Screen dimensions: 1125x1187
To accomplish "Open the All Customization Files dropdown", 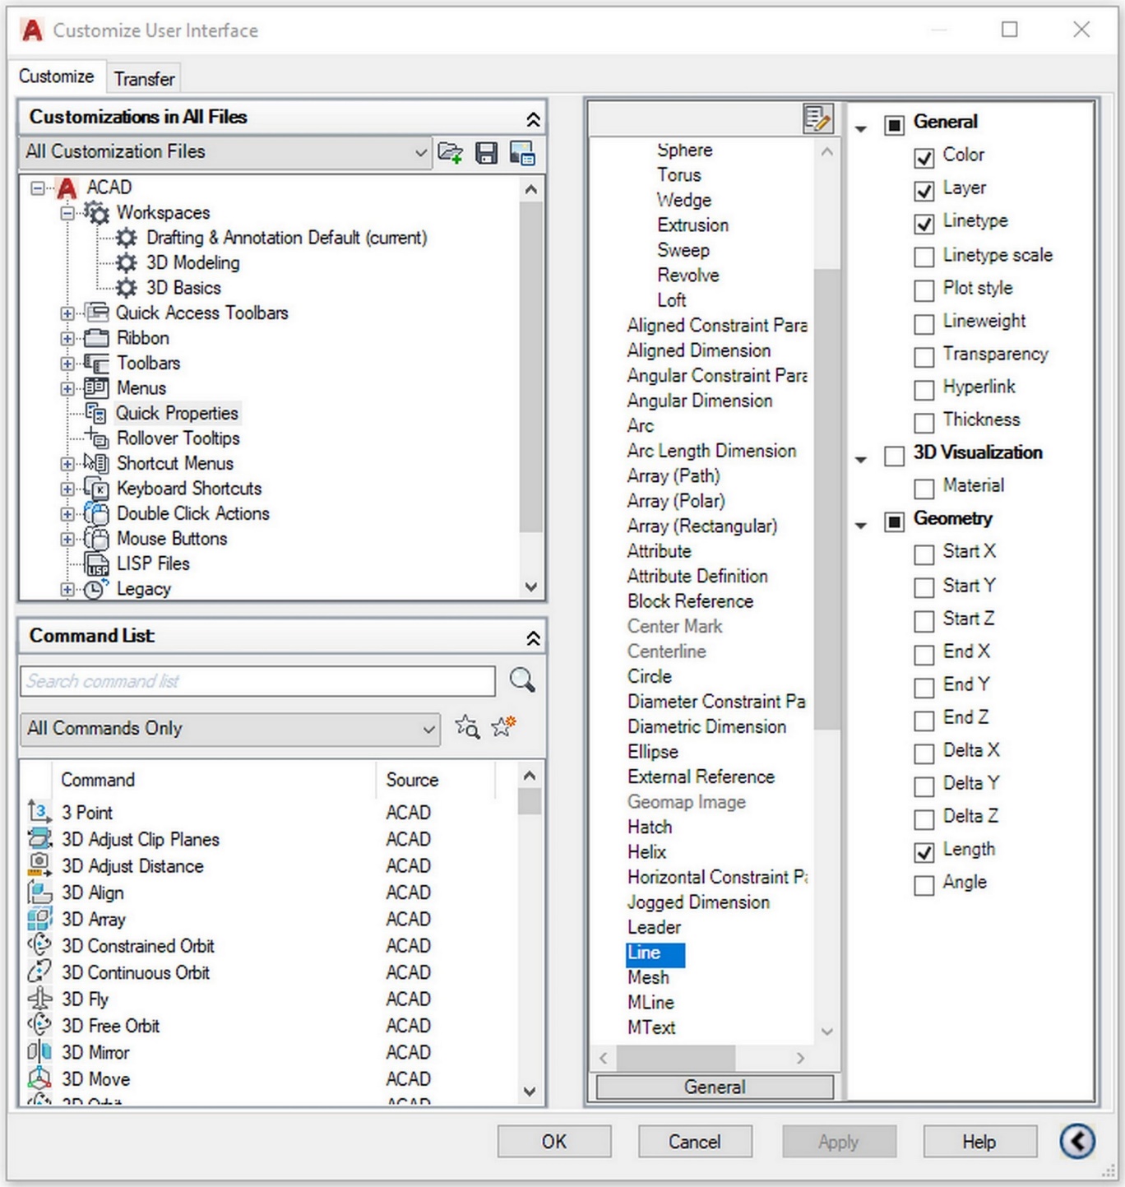I will click(x=225, y=152).
